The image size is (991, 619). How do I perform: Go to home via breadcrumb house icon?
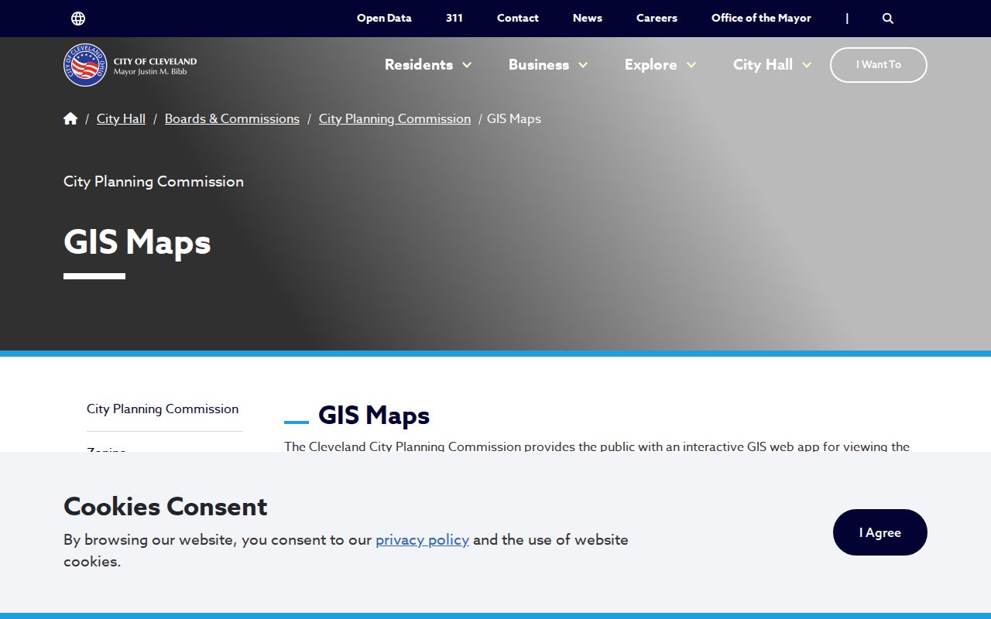point(70,118)
